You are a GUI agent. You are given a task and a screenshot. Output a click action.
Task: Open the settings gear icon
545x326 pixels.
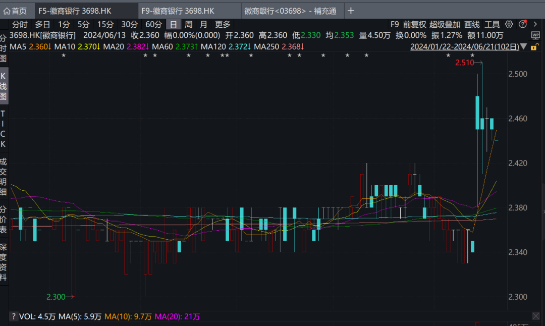pos(509,24)
